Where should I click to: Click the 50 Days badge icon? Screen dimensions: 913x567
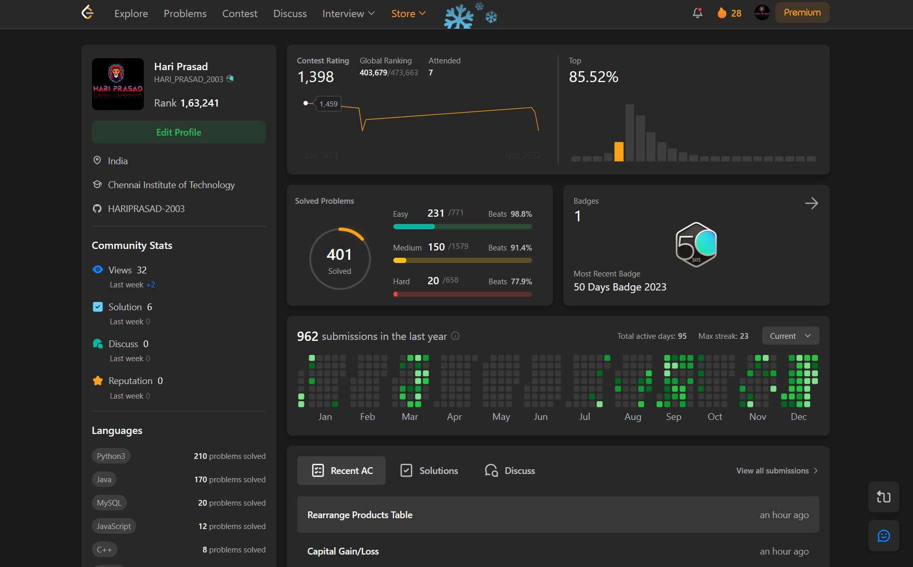point(696,244)
